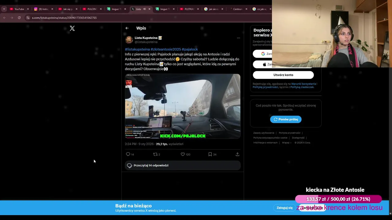Click #listakupsteina hashtag
392x220 pixels.
[137, 49]
